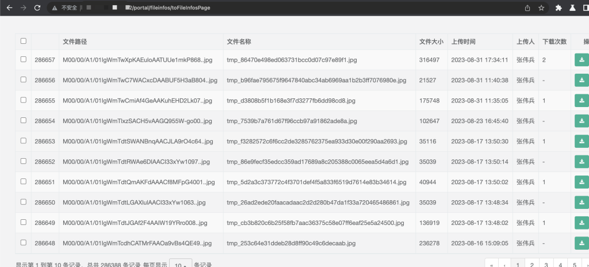Go to previous page with single-arrow button

504,263
